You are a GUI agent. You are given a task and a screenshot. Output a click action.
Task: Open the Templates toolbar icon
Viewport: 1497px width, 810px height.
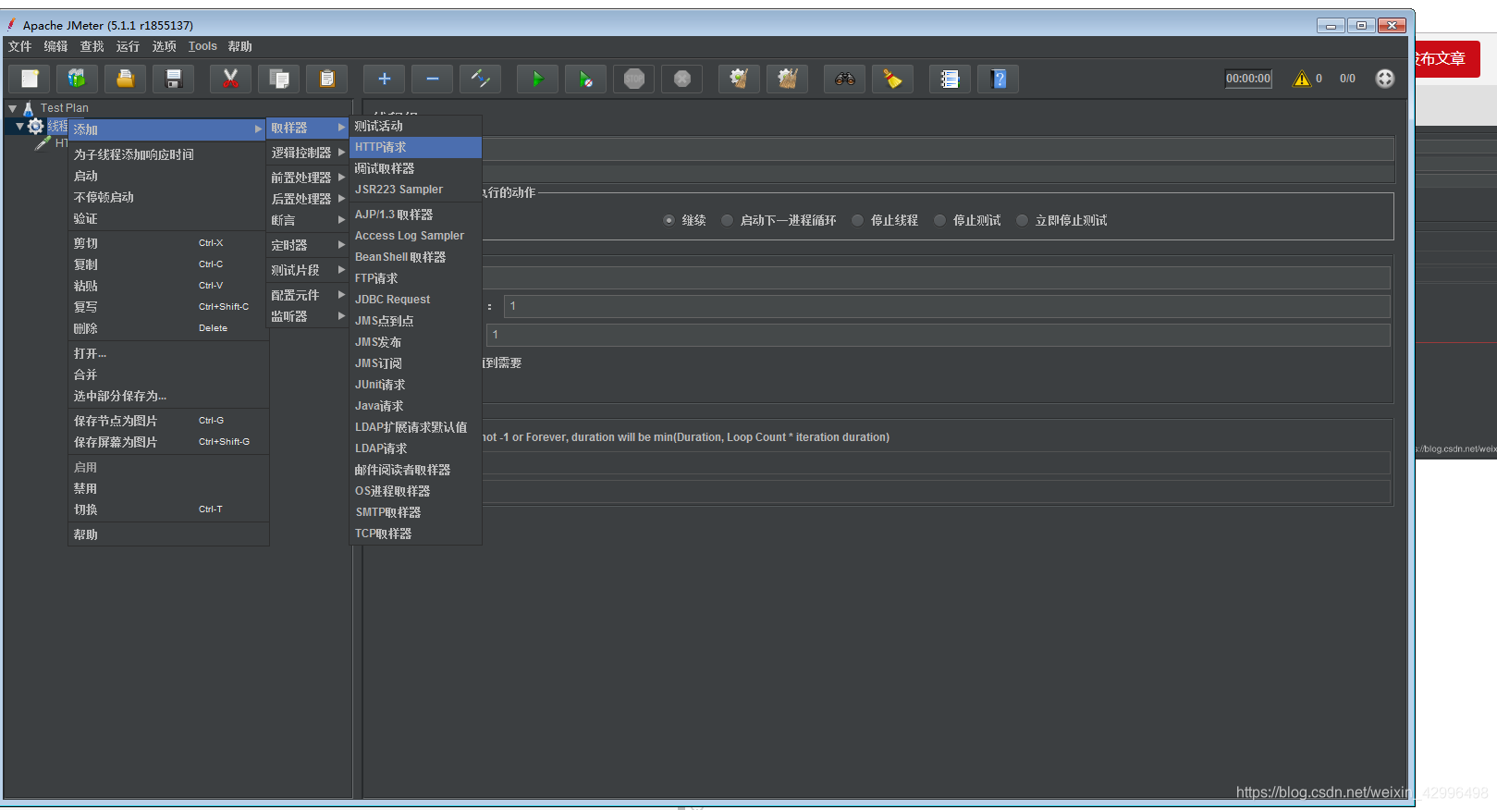coord(78,79)
